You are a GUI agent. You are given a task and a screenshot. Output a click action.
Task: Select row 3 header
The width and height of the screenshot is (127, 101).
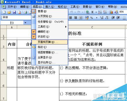(4, 44)
